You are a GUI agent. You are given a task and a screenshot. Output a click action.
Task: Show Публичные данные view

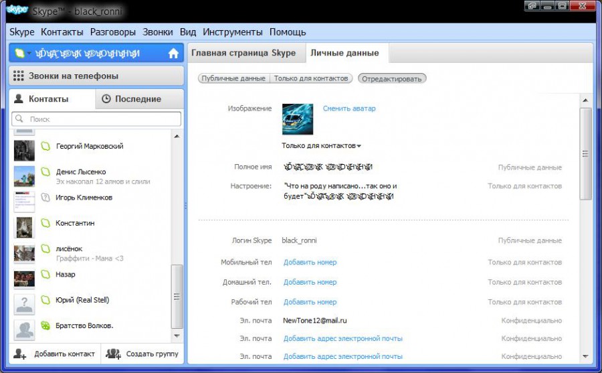point(233,78)
